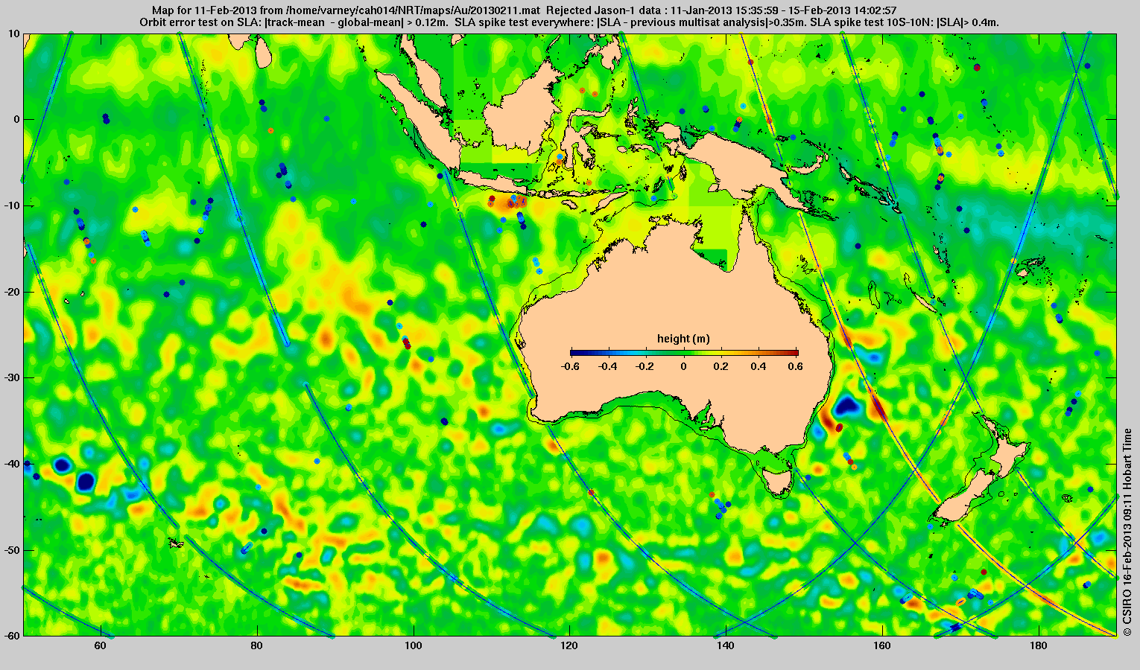1140x670 pixels.
Task: Click the longitude axis label "180"
Action: click(1039, 646)
